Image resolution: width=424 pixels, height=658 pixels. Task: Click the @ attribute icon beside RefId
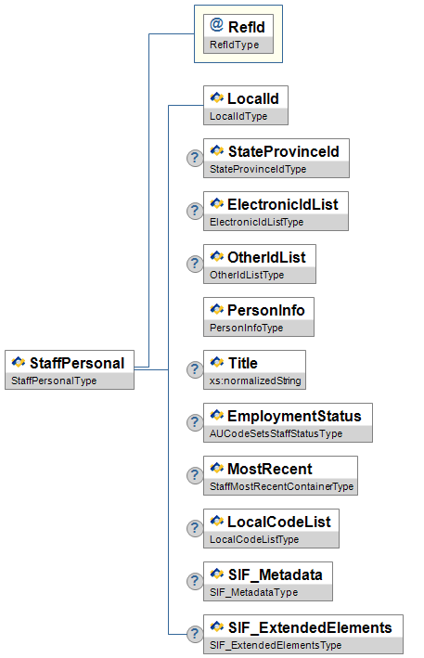pos(216,25)
